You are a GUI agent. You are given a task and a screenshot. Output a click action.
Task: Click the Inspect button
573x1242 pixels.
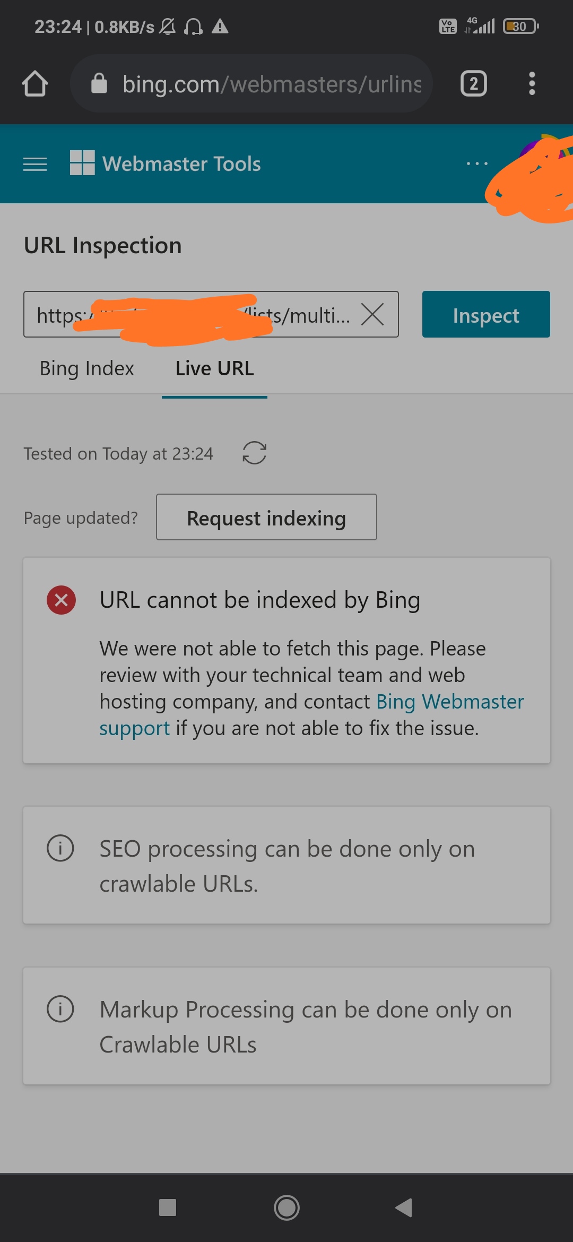point(486,314)
